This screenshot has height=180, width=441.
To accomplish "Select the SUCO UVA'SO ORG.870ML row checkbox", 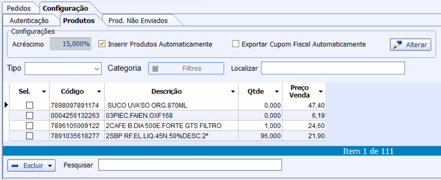I will click(x=30, y=105).
